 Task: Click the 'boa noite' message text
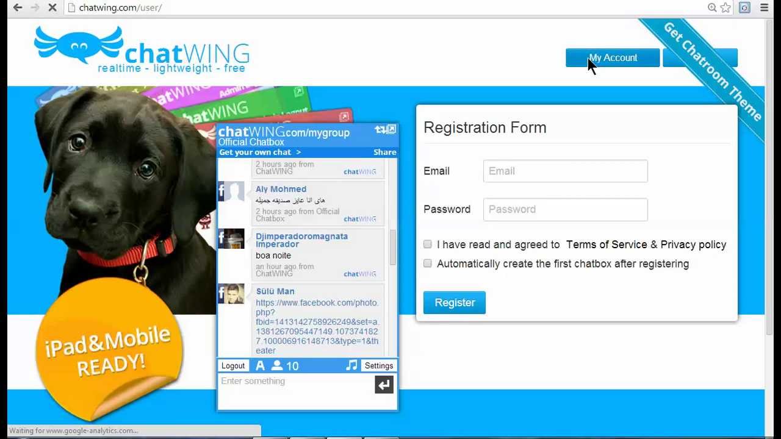click(x=273, y=255)
